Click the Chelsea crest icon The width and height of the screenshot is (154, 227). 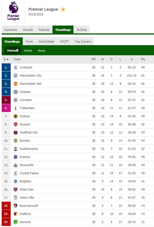pos(15,92)
